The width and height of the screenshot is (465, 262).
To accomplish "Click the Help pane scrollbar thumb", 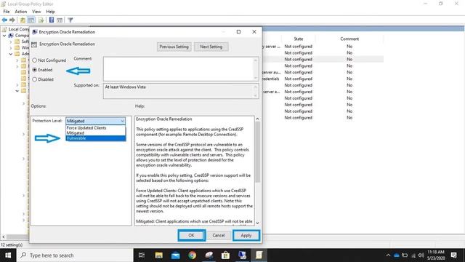I will 257,151.
